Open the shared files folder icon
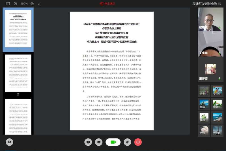Screen dimensions: 226x151 click(x=98, y=142)
